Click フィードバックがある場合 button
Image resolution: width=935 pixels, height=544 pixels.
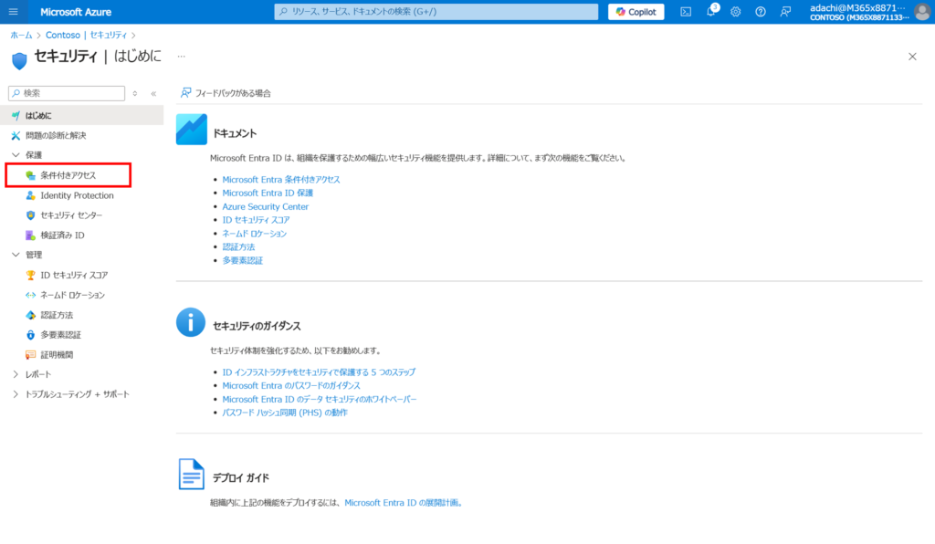click(x=226, y=93)
